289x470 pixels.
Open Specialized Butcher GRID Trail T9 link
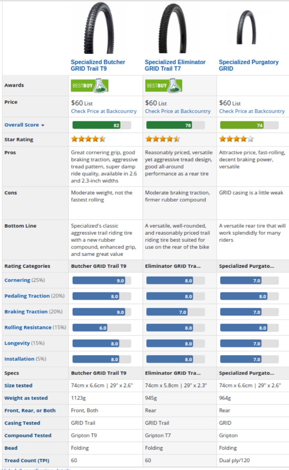coord(98,65)
